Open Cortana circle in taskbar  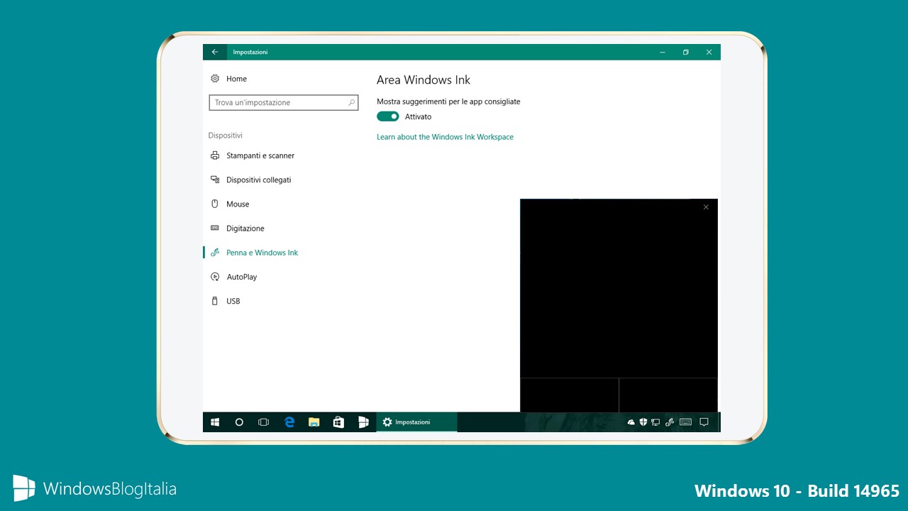[239, 422]
